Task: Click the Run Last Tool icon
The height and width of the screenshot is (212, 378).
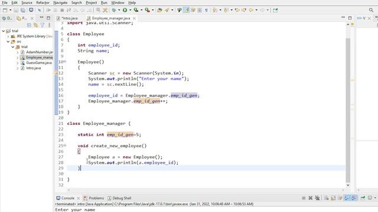Action: click(147, 10)
